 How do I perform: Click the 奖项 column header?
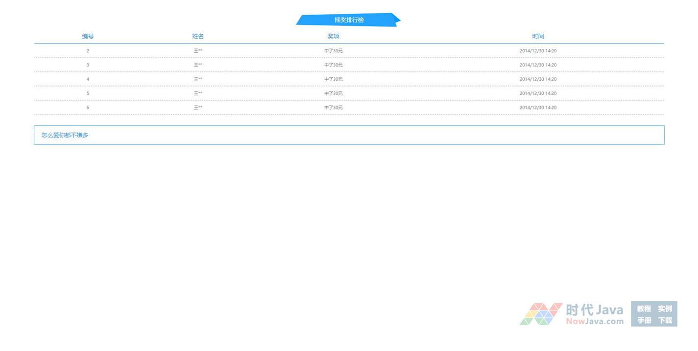pos(334,36)
